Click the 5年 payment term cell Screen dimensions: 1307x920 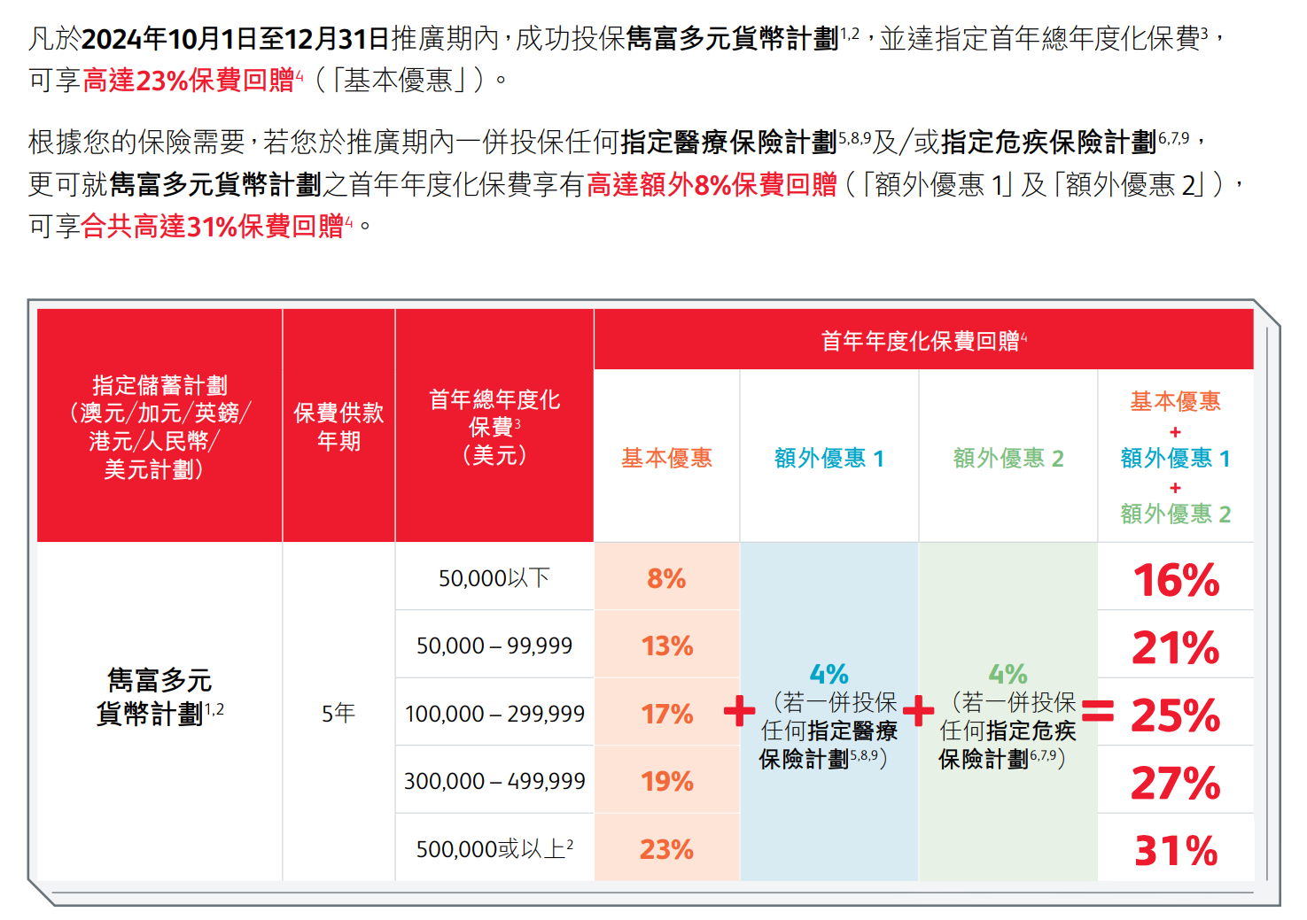pos(338,713)
